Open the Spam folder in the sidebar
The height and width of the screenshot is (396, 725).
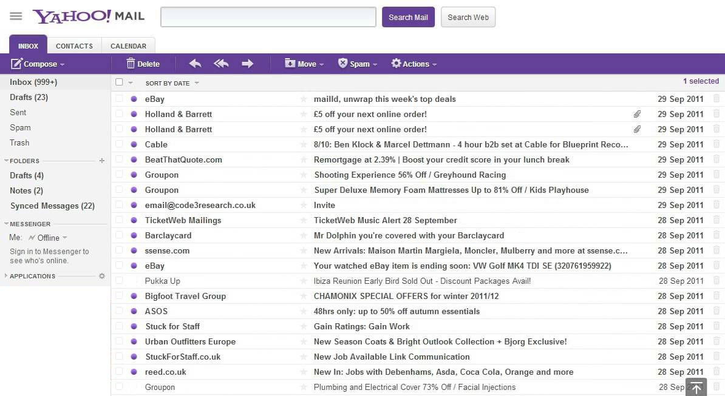[21, 127]
